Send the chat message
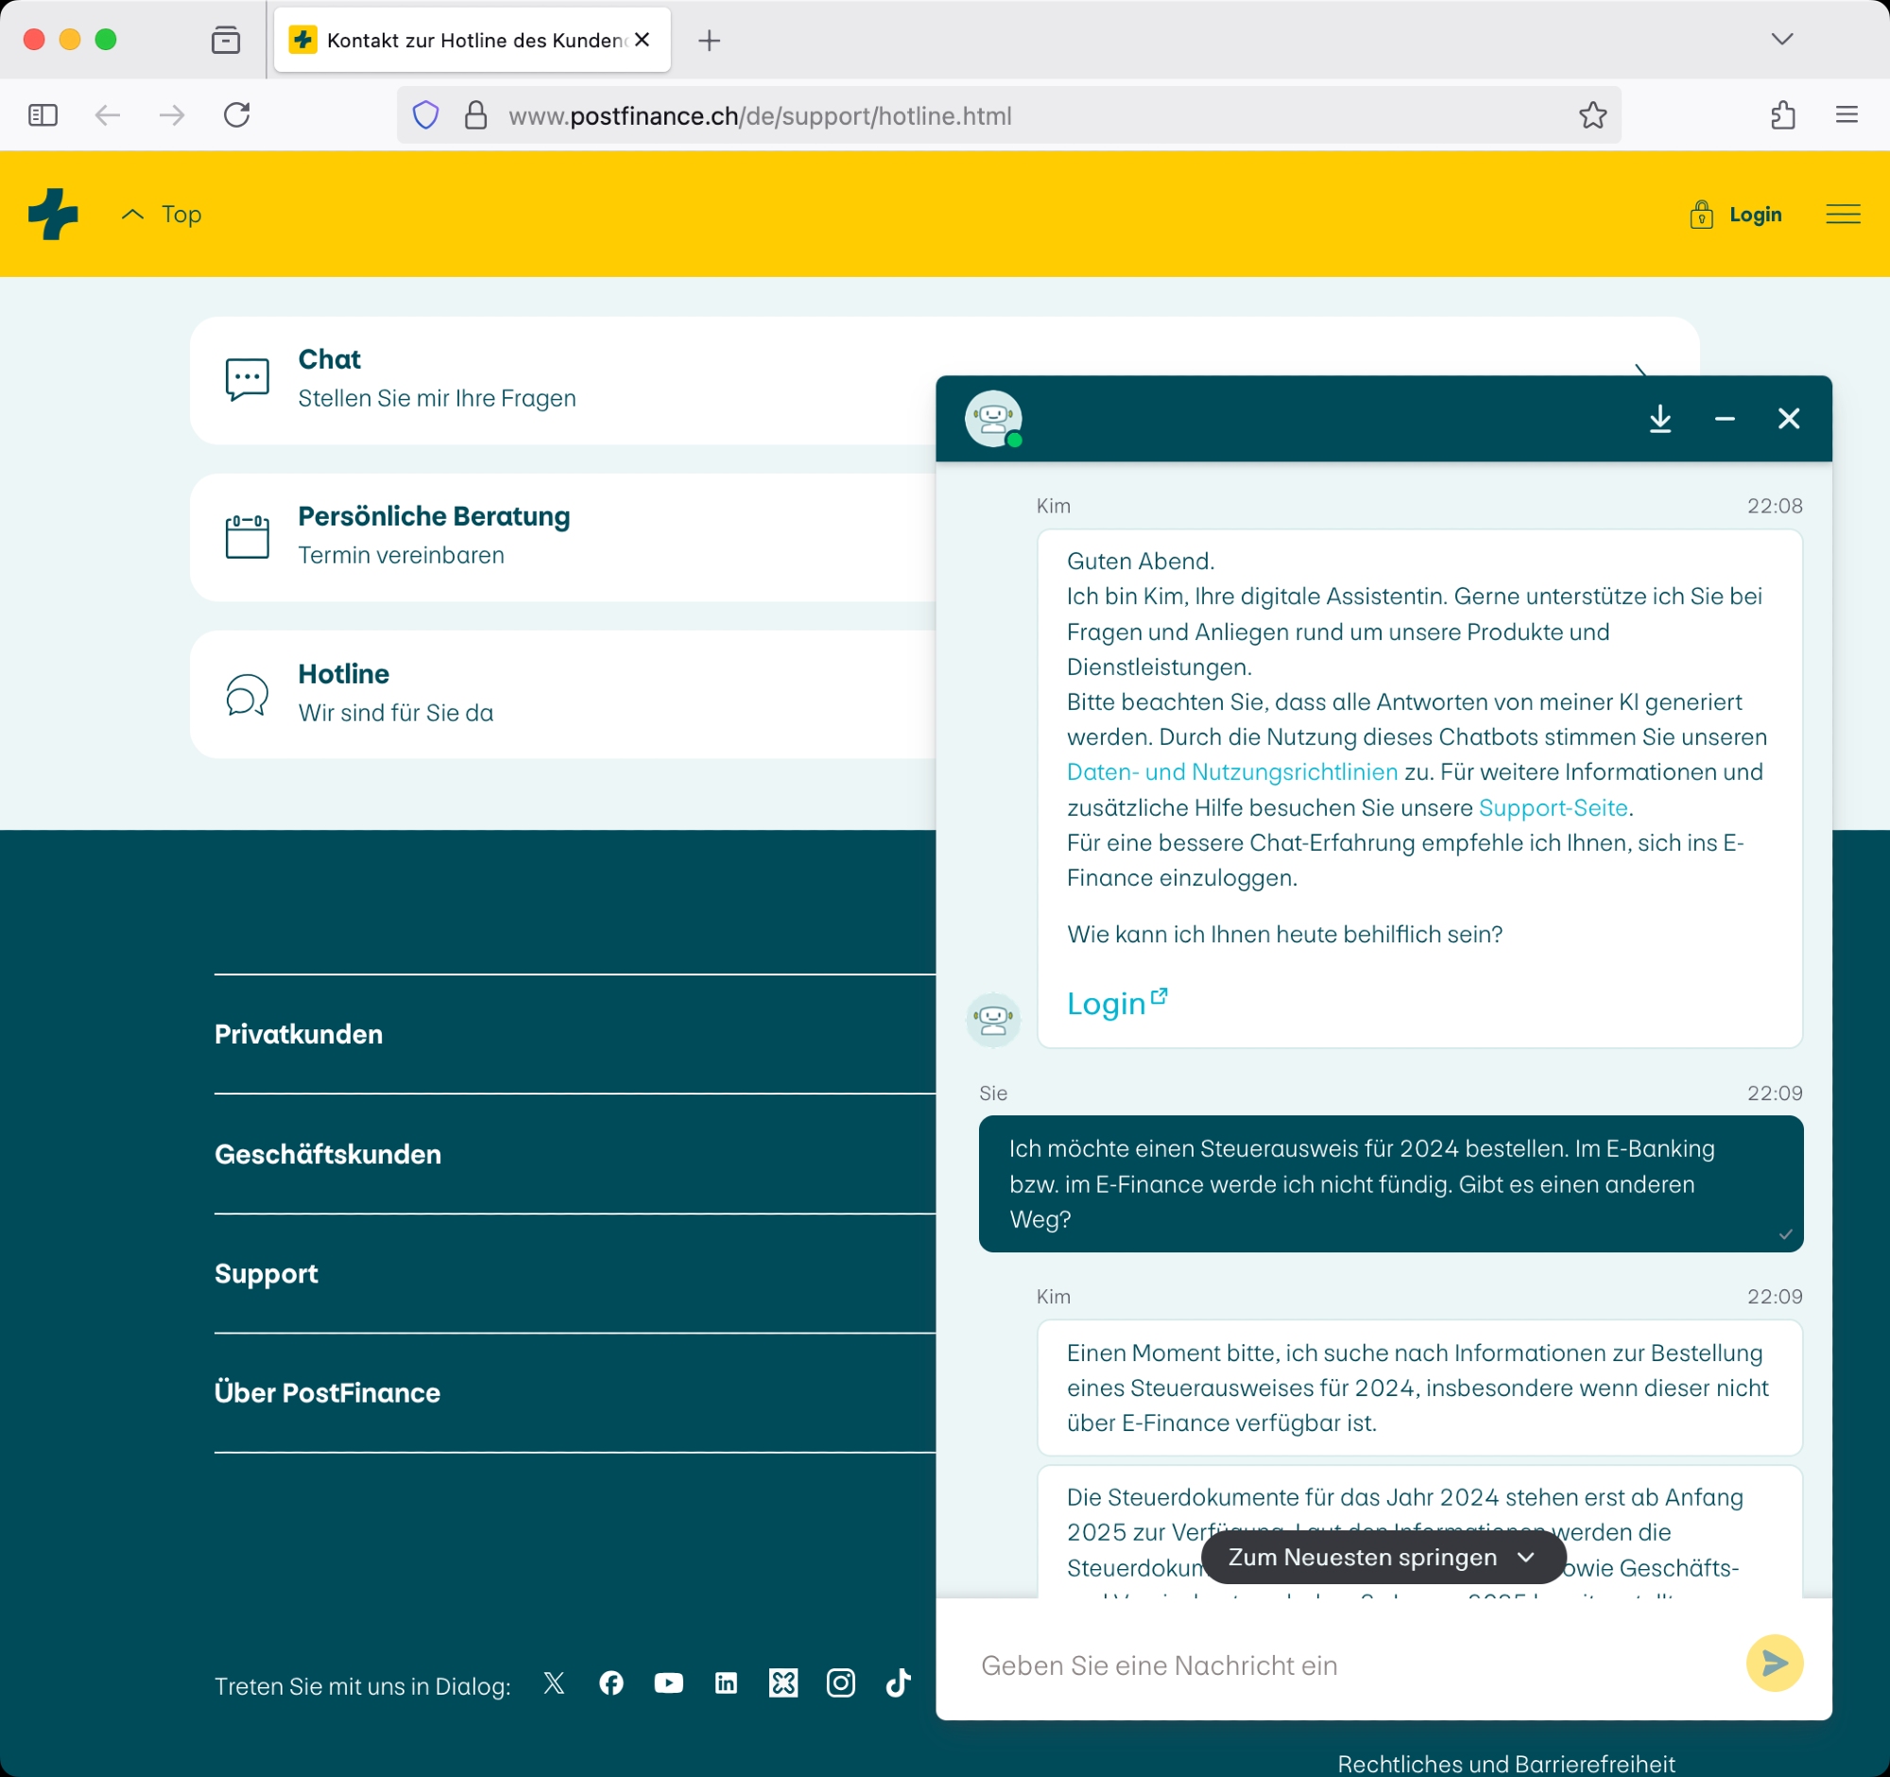 click(x=1774, y=1663)
